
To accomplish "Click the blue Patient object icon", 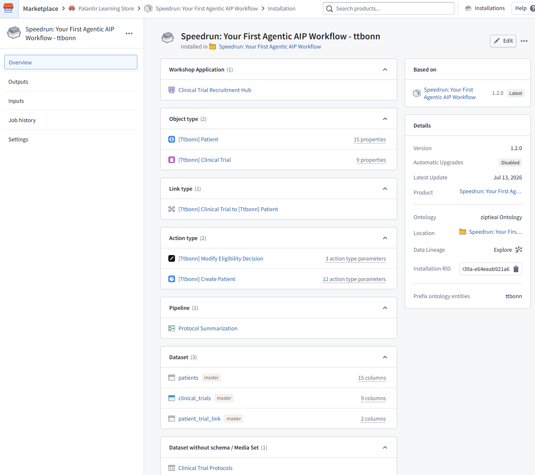I will 172,139.
